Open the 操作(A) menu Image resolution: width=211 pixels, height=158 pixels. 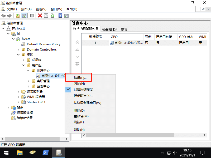point(26,9)
